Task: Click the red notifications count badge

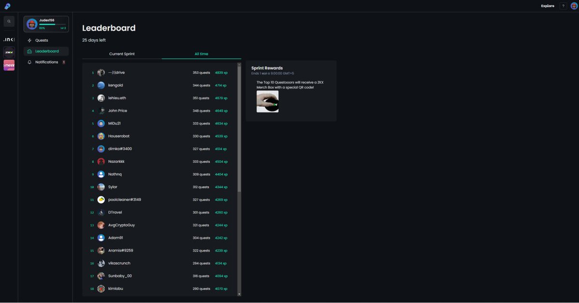Action: 64,62
